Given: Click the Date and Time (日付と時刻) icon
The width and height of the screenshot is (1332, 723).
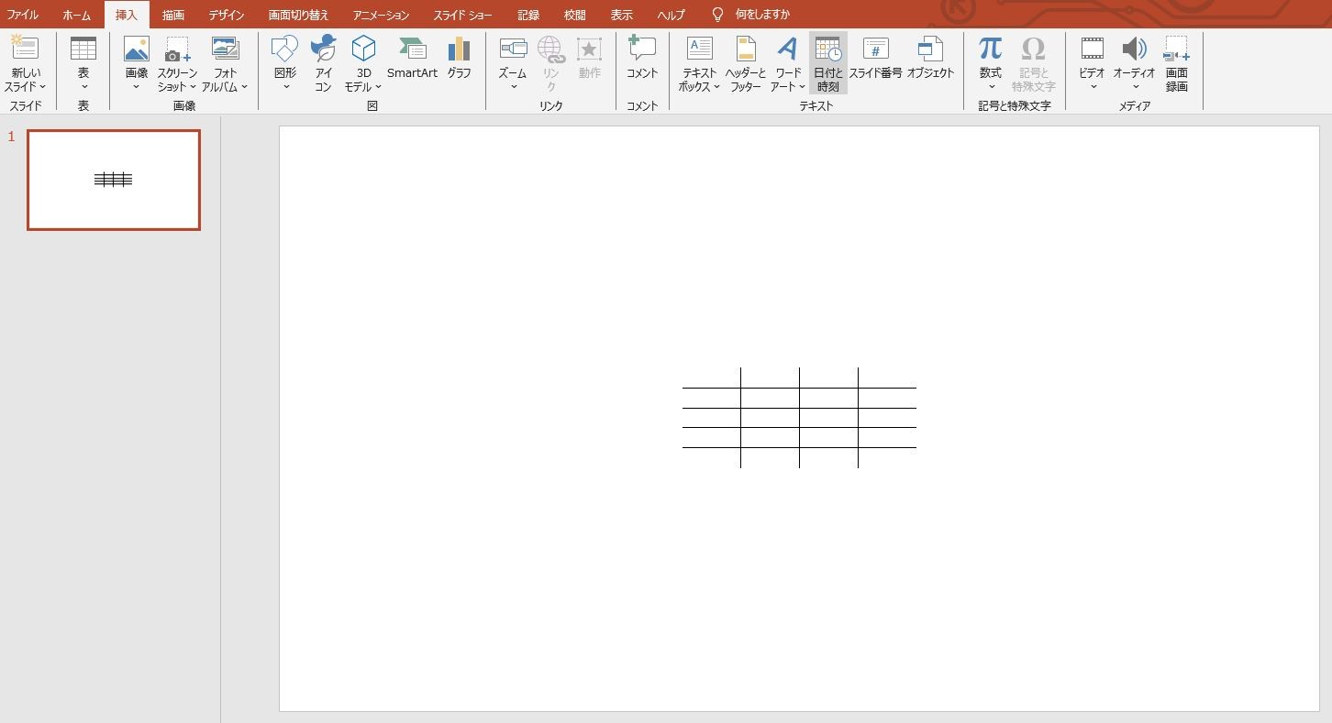Looking at the screenshot, I should [827, 49].
